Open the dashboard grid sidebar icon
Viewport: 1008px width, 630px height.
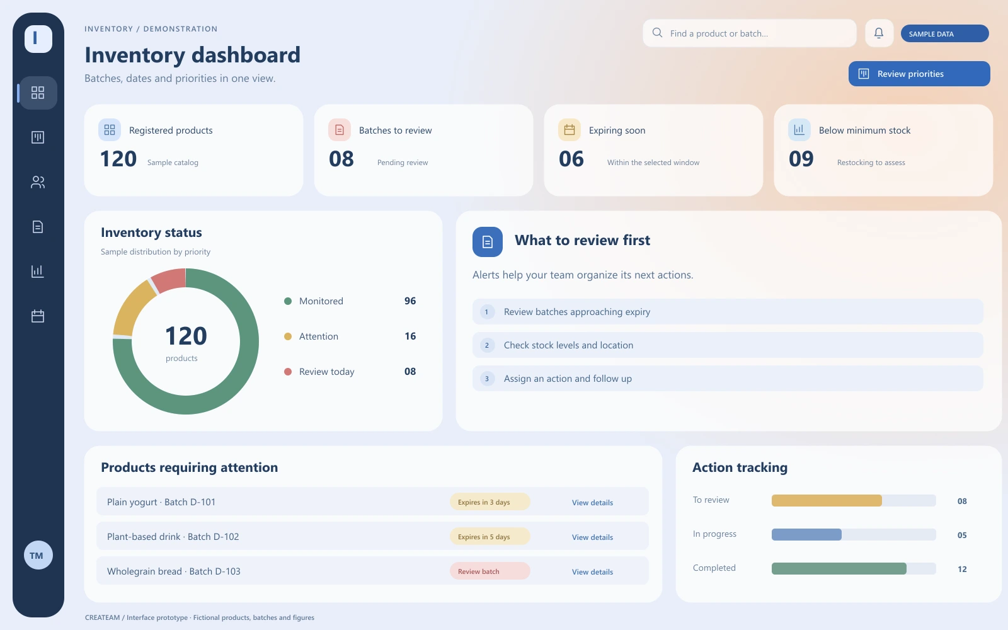pyautogui.click(x=38, y=93)
